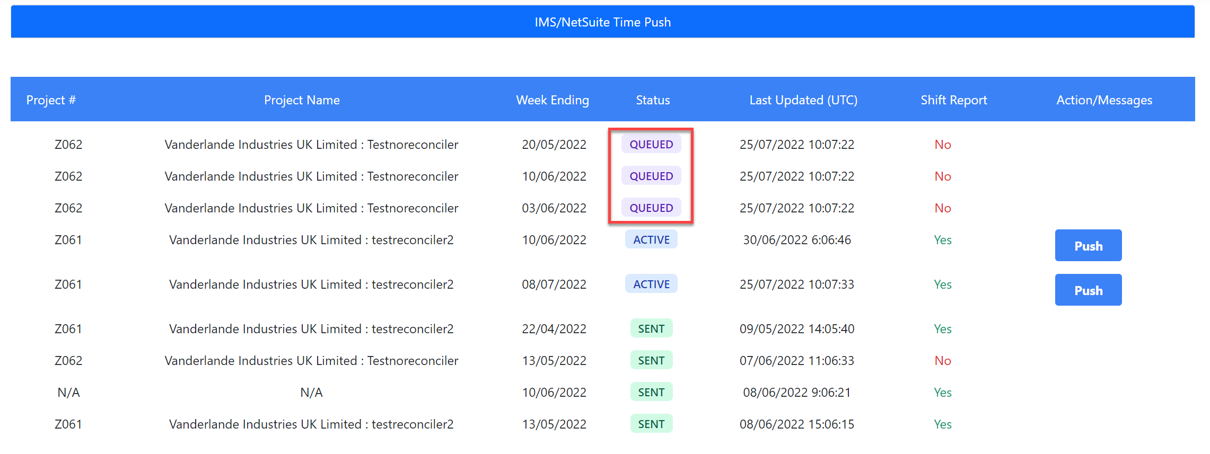Image resolution: width=1210 pixels, height=454 pixels.
Task: Click QUEUED badge for week ending 03/06/2022
Action: click(651, 208)
